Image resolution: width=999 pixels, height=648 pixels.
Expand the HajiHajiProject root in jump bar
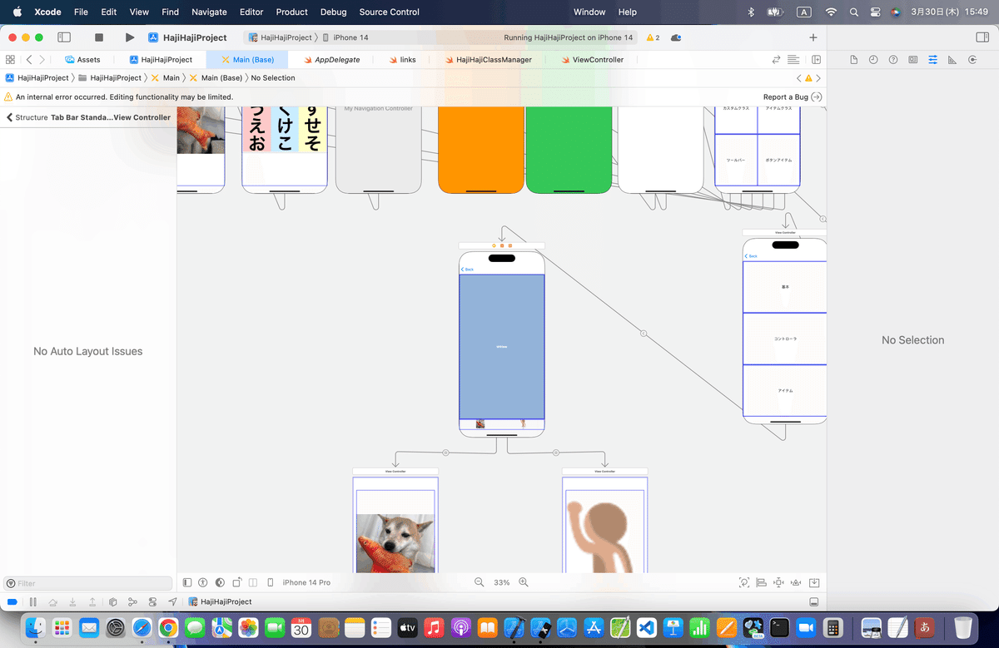[x=39, y=77]
